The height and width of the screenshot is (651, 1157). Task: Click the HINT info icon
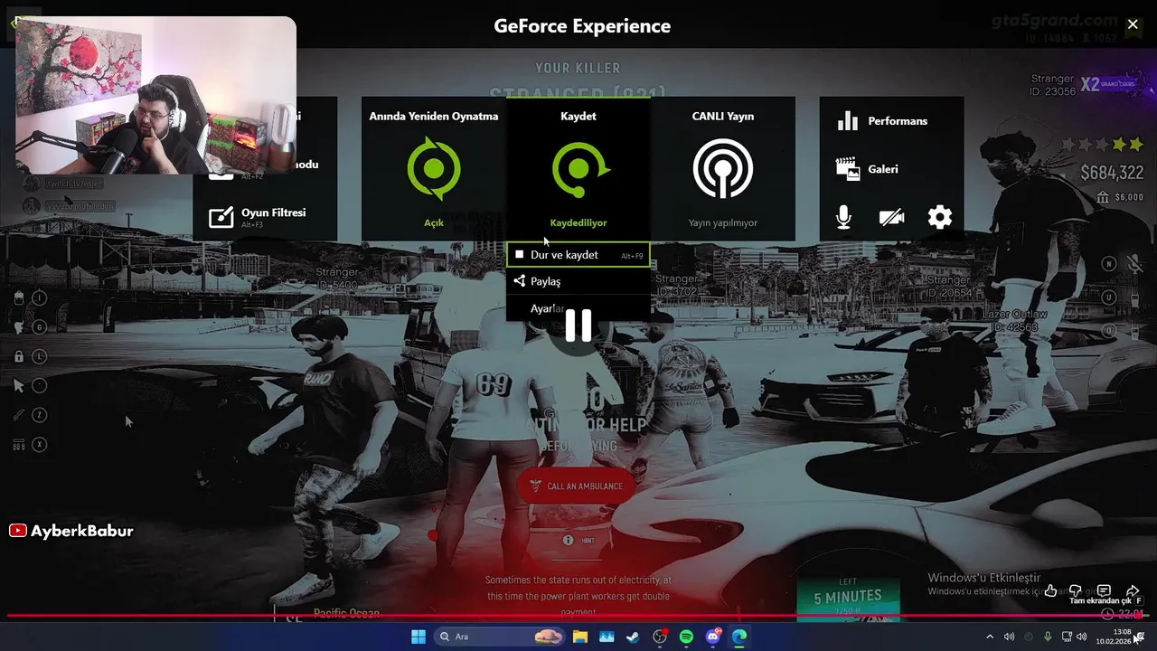pyautogui.click(x=568, y=540)
